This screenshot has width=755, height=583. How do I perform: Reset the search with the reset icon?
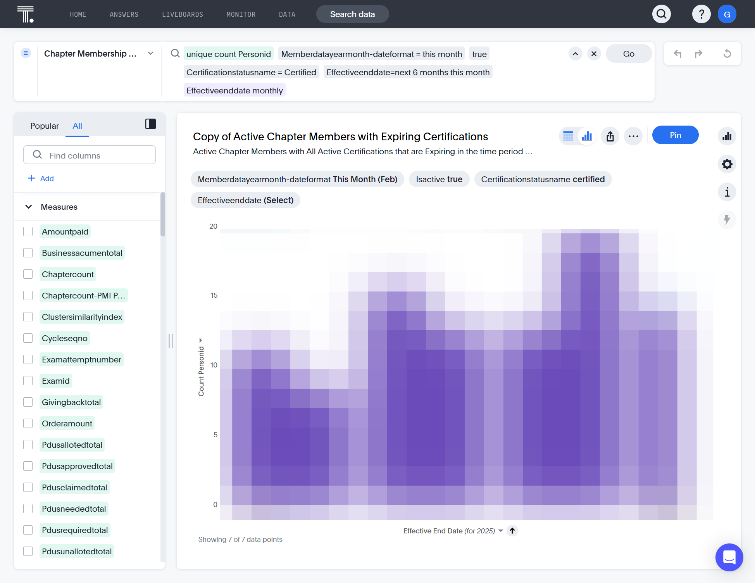click(x=727, y=53)
